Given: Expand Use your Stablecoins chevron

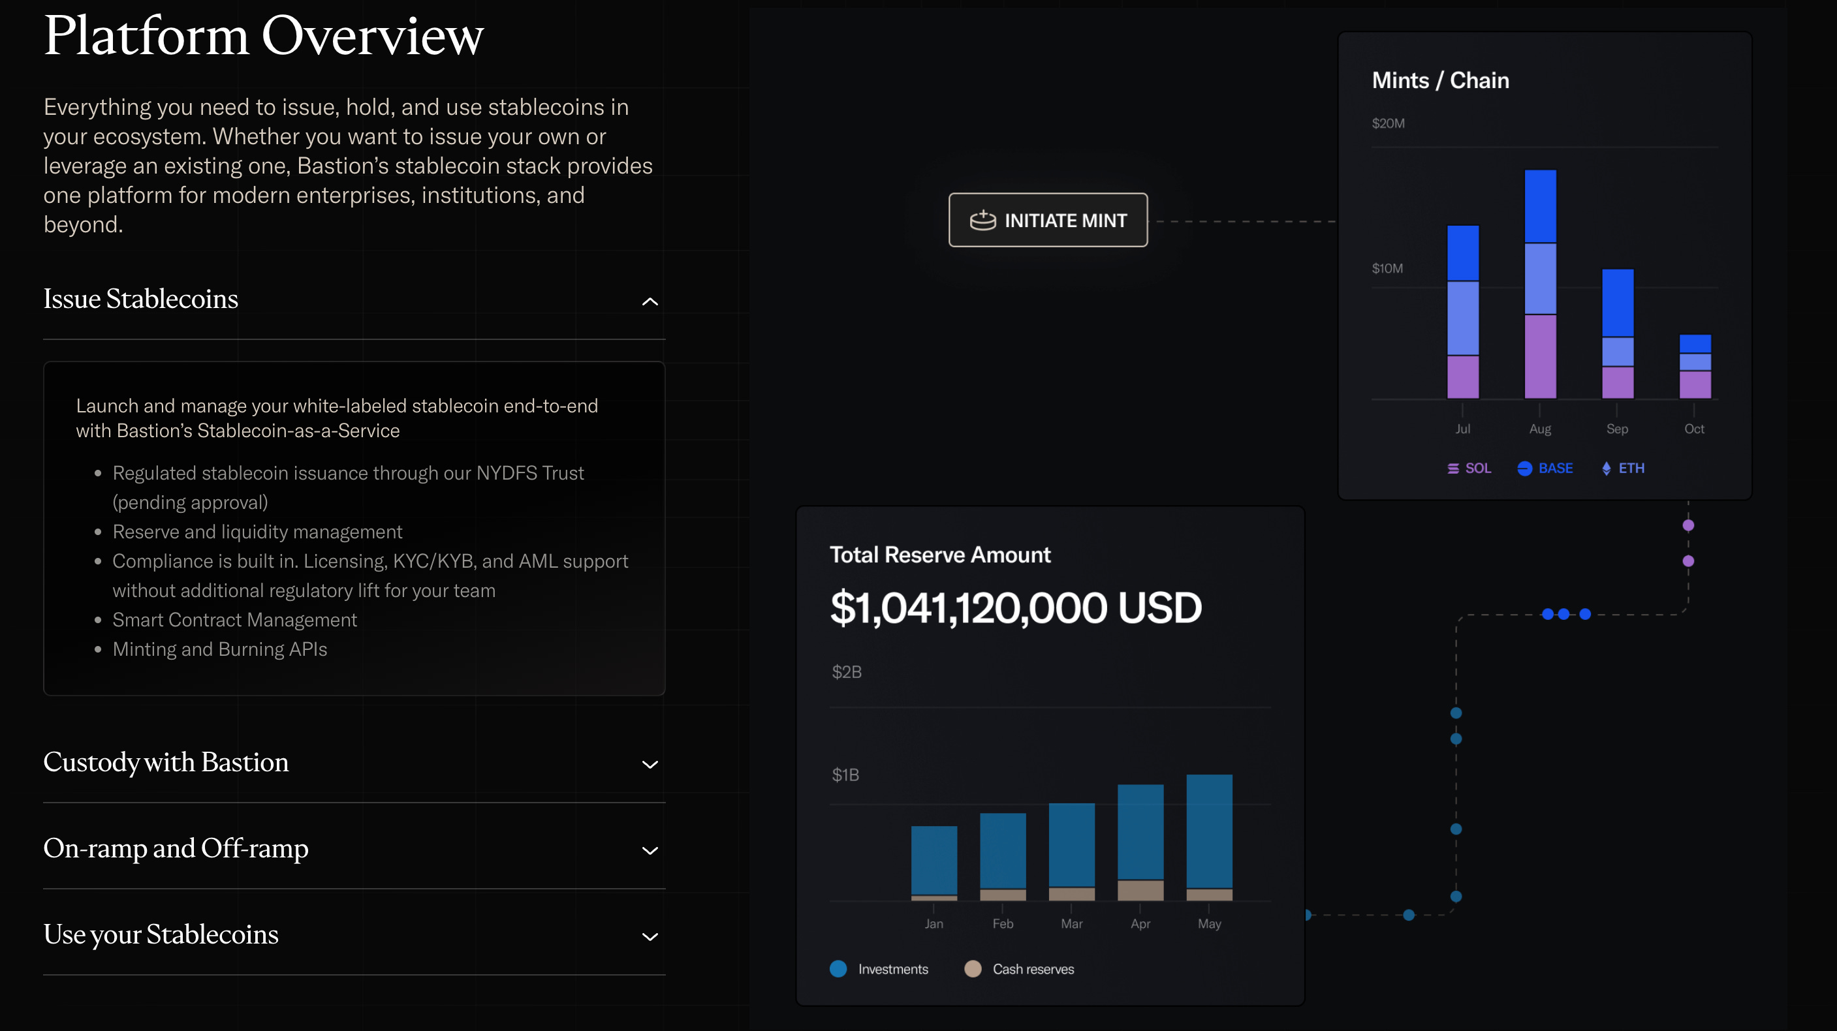Looking at the screenshot, I should click(650, 937).
